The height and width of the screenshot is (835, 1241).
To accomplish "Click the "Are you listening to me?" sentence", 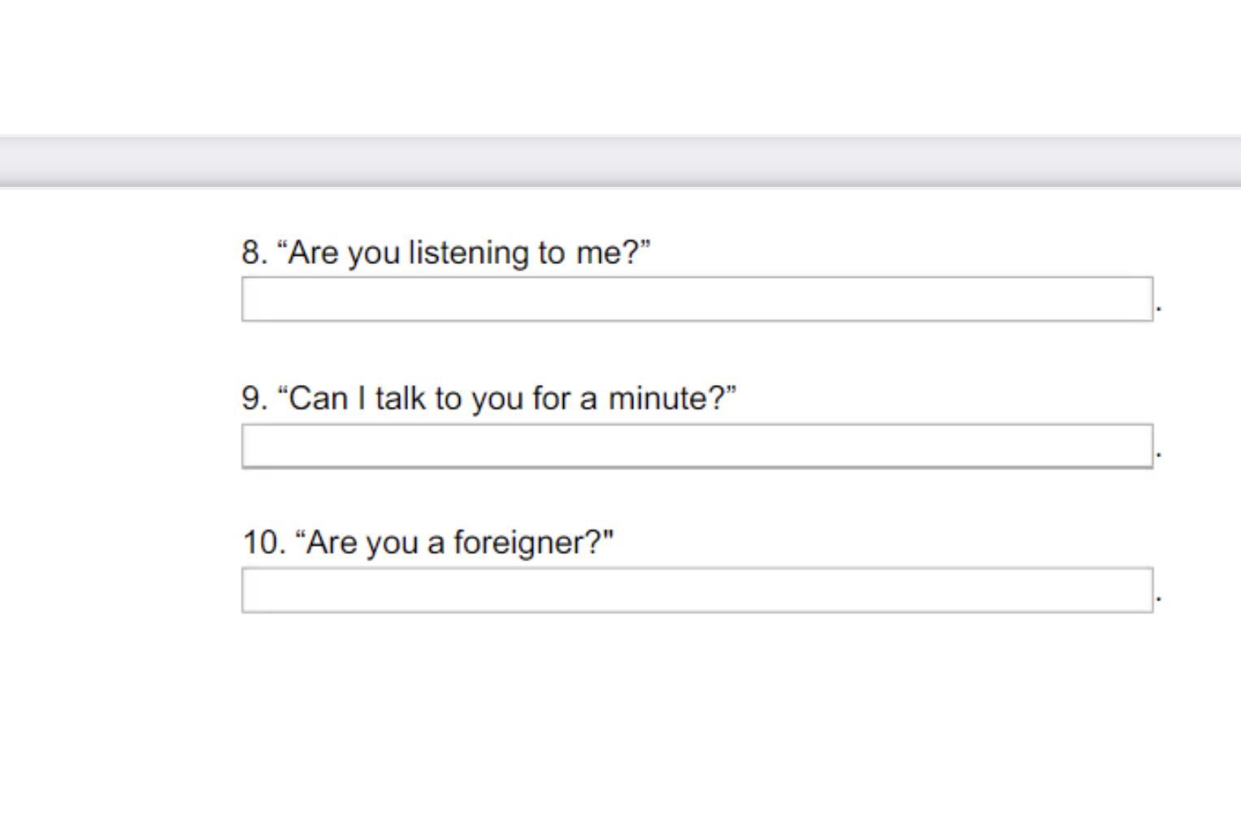I will tap(463, 253).
